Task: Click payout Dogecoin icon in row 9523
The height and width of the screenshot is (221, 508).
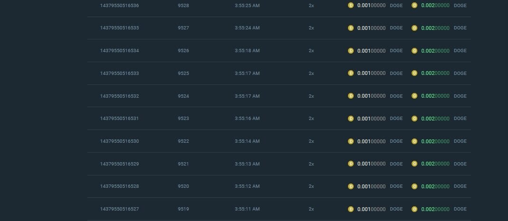Action: click(414, 119)
